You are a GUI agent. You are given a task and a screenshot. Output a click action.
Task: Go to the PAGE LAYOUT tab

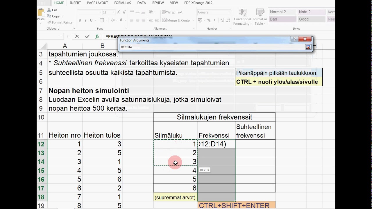(x=98, y=3)
